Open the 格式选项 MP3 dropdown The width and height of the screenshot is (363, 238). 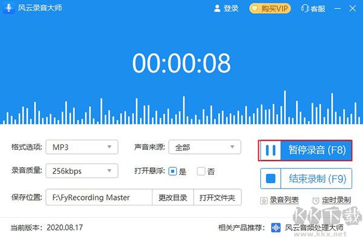tap(82, 147)
